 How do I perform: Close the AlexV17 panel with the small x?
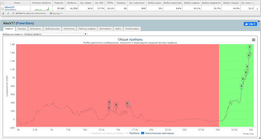pos(259,21)
